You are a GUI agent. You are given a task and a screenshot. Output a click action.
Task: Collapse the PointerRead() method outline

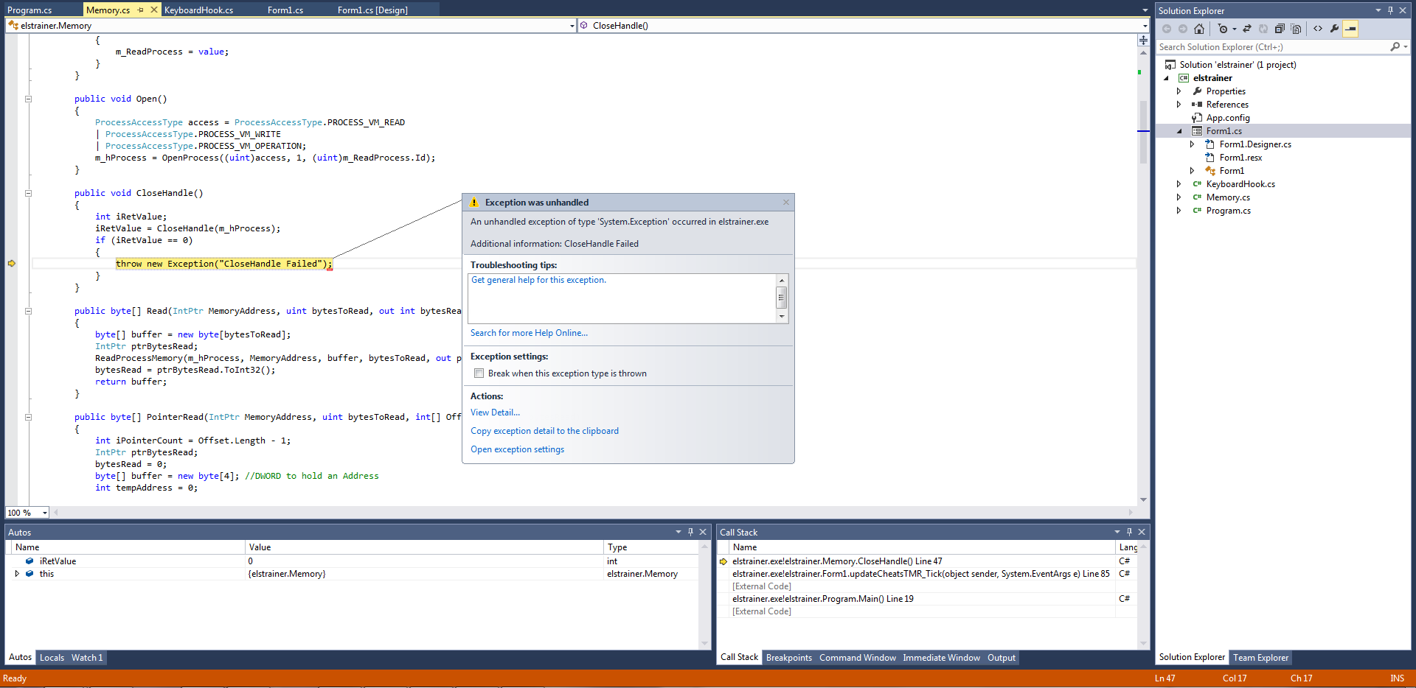[x=28, y=417]
